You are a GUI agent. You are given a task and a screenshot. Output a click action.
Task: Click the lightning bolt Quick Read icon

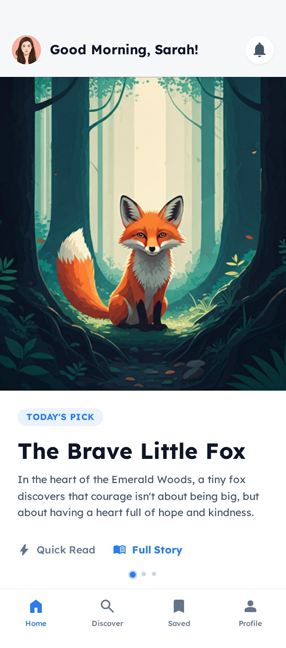24,550
